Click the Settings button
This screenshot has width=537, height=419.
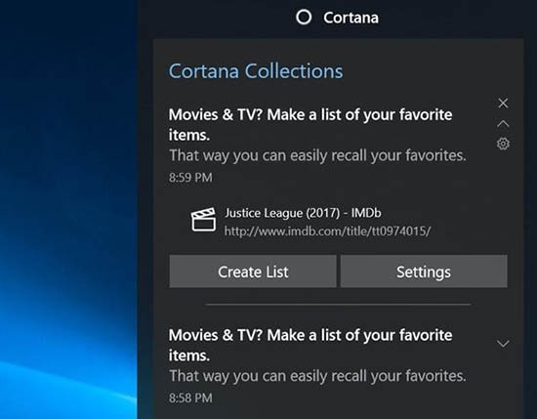pos(424,272)
